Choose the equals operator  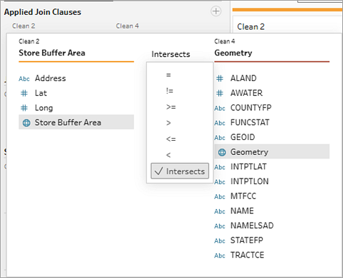pyautogui.click(x=169, y=75)
